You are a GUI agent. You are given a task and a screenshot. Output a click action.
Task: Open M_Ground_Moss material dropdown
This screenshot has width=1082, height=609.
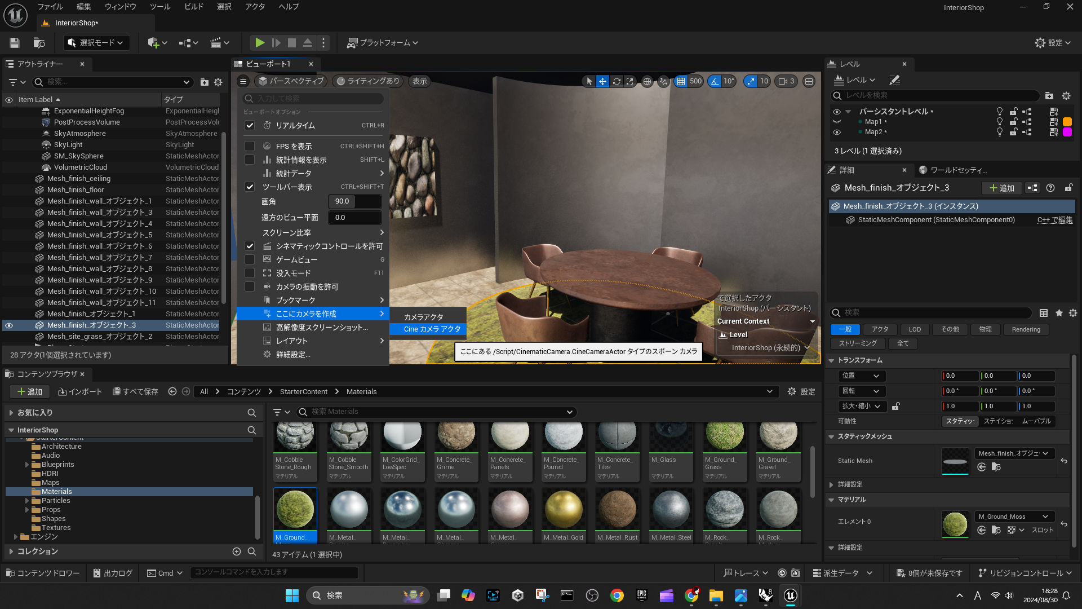point(1014,517)
